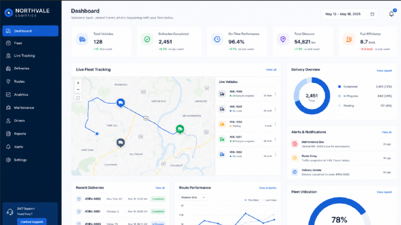Open Deliveries in sidebar
Screen dimensions: 401x225
30,69
